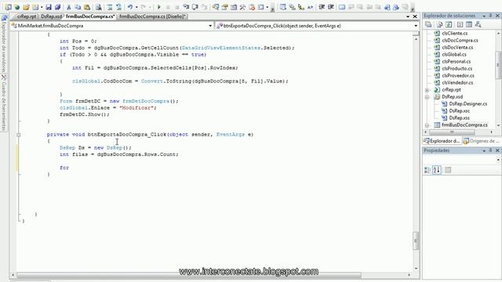This screenshot has width=502, height=282.
Task: Switch to the crRep.rpt tab
Action: [x=26, y=16]
